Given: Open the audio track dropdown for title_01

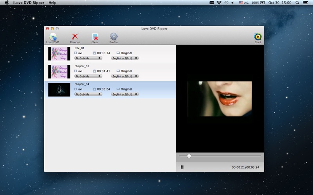Looking at the screenshot, I should 125,58.
